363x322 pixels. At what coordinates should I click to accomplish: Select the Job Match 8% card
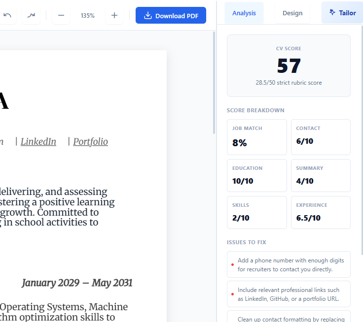pos(256,137)
